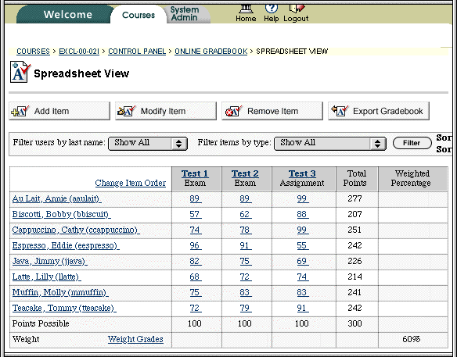Open Annie Au Lait's Test 3 grade 99
The height and width of the screenshot is (357, 457).
click(303, 198)
